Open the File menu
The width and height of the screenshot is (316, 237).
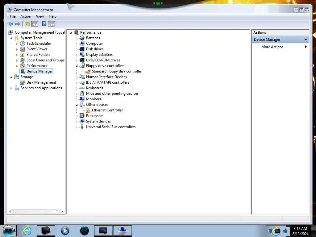coord(13,16)
